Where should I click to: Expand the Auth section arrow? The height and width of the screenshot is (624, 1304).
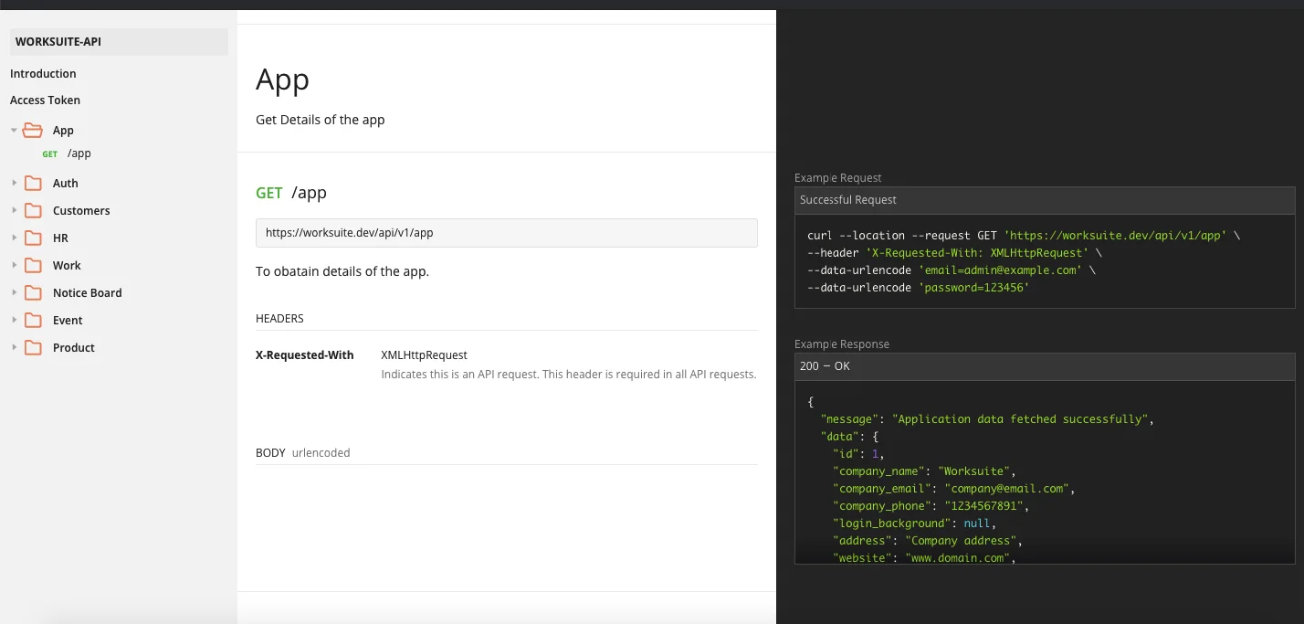click(x=14, y=184)
